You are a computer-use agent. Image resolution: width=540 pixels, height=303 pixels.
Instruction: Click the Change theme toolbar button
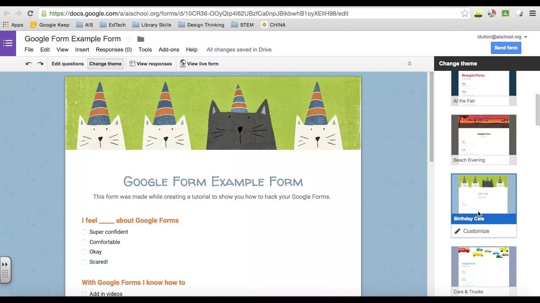[105, 64]
